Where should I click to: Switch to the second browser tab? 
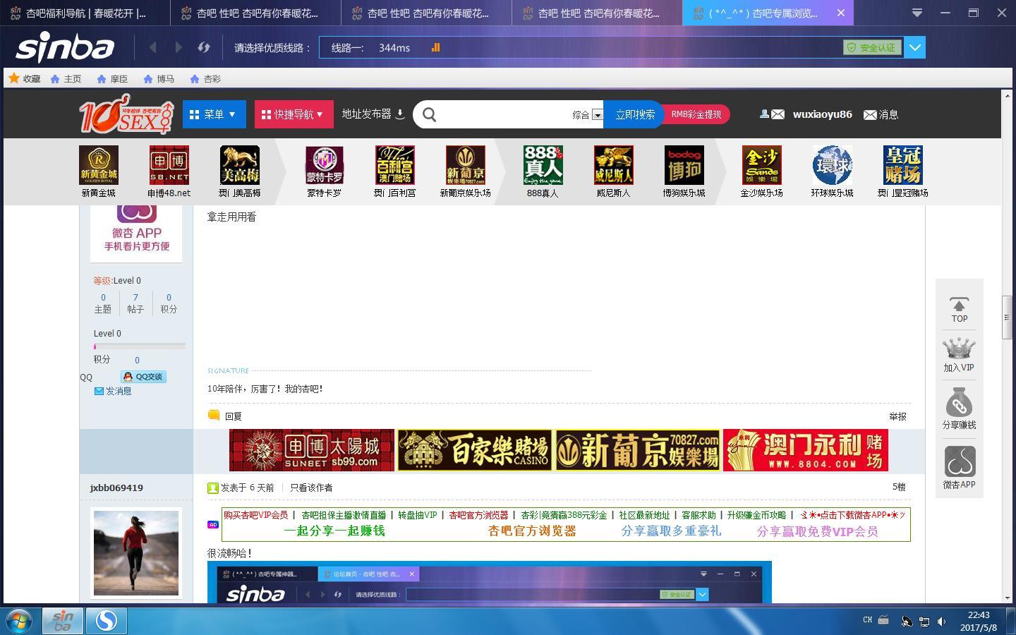point(255,13)
